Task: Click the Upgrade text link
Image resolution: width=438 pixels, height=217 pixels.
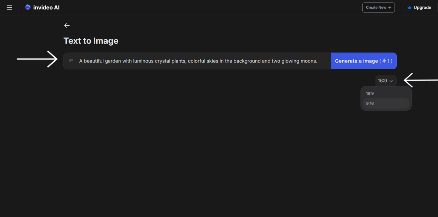Action: 422,8
